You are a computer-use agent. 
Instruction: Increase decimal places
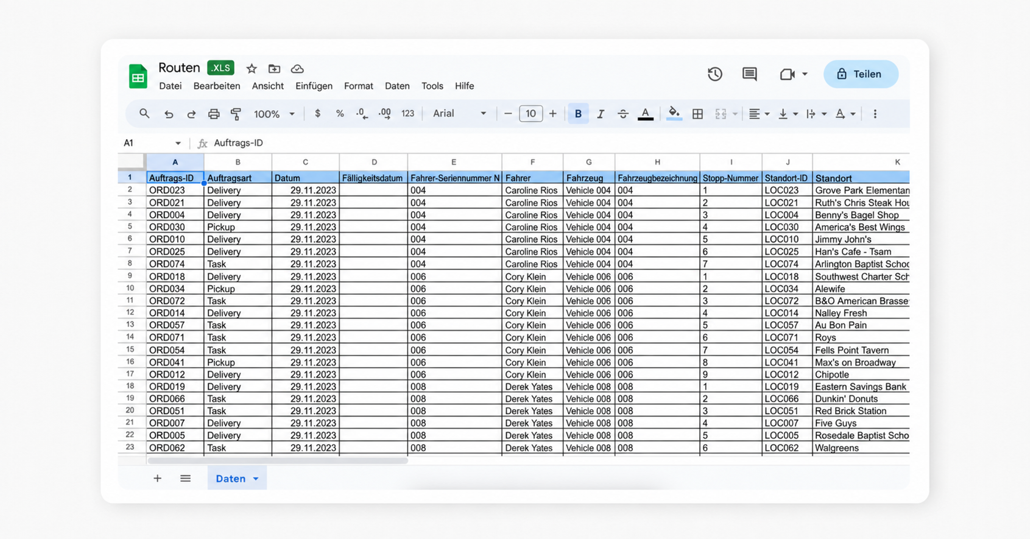click(385, 114)
